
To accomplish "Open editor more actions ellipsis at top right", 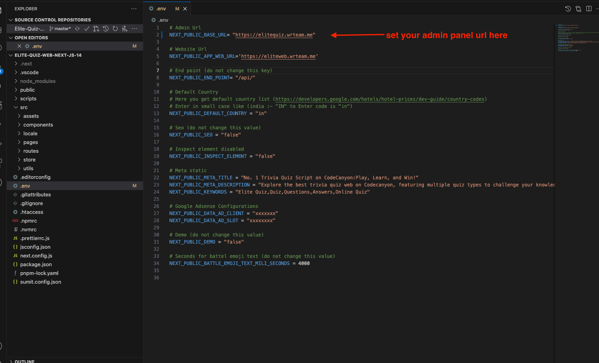I will (x=597, y=8).
